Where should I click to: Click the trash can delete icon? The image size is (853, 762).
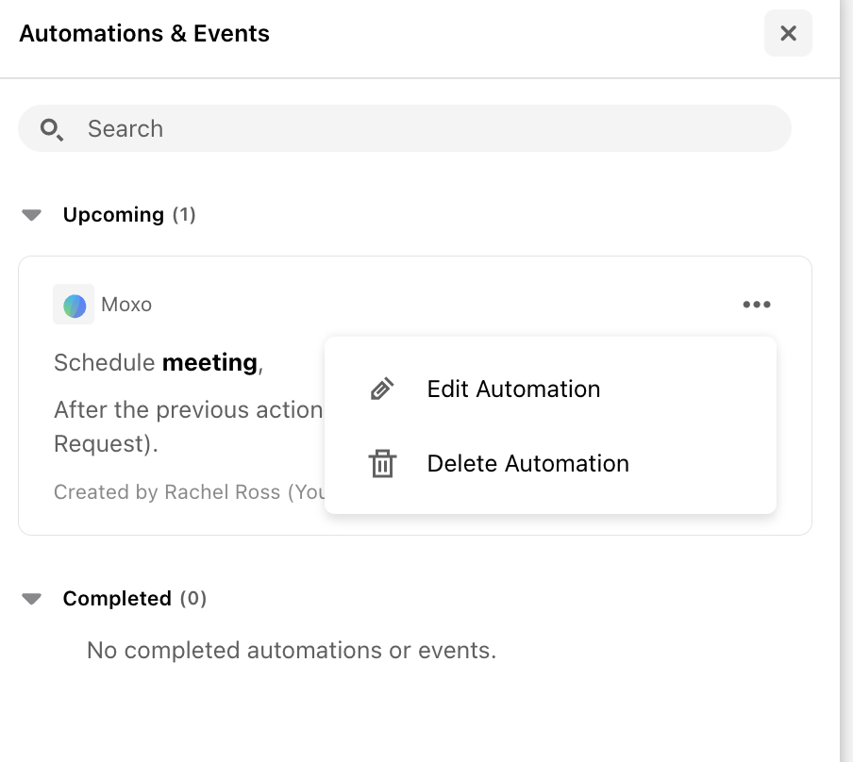pyautogui.click(x=382, y=464)
